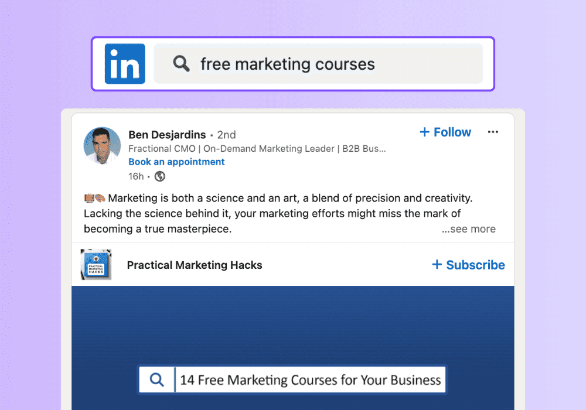Click the '2nd' connection degree label
Image resolution: width=586 pixels, height=410 pixels.
(x=226, y=135)
